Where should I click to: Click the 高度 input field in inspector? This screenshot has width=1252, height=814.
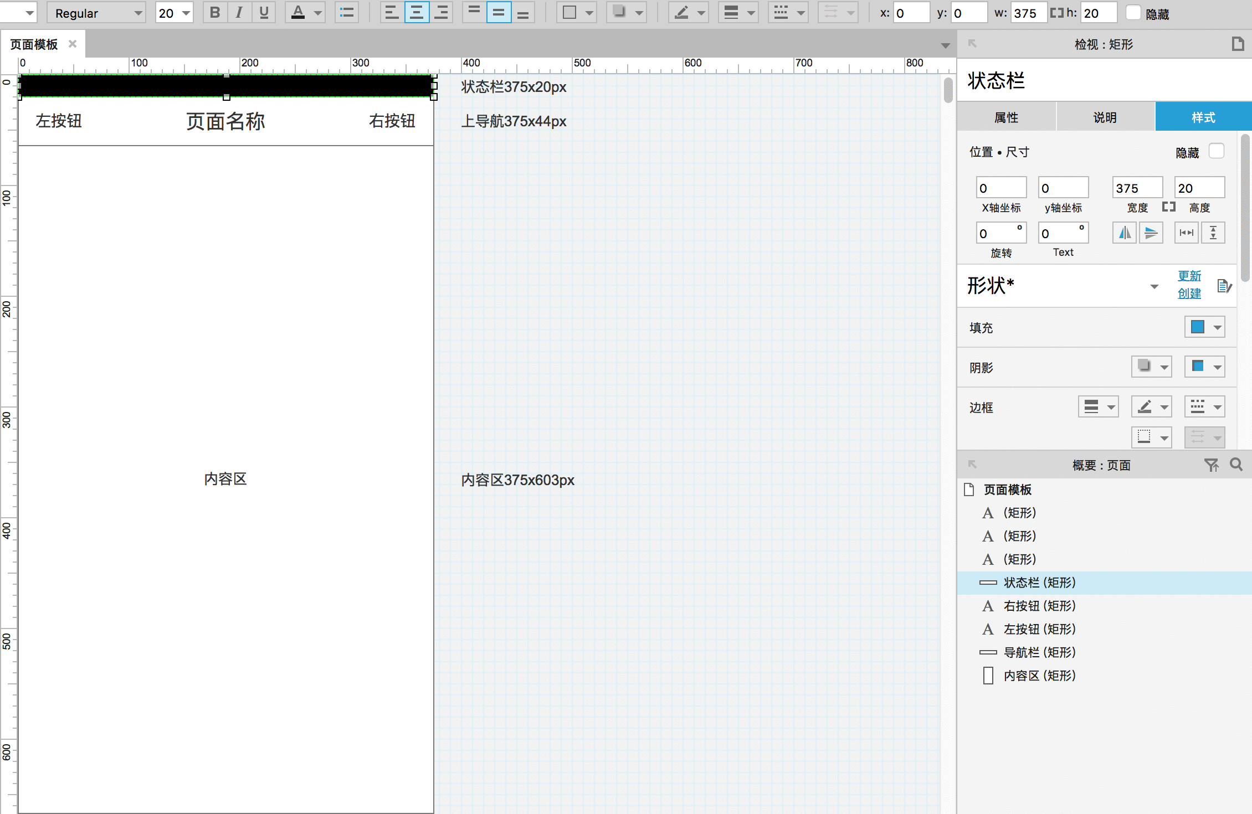(1199, 188)
